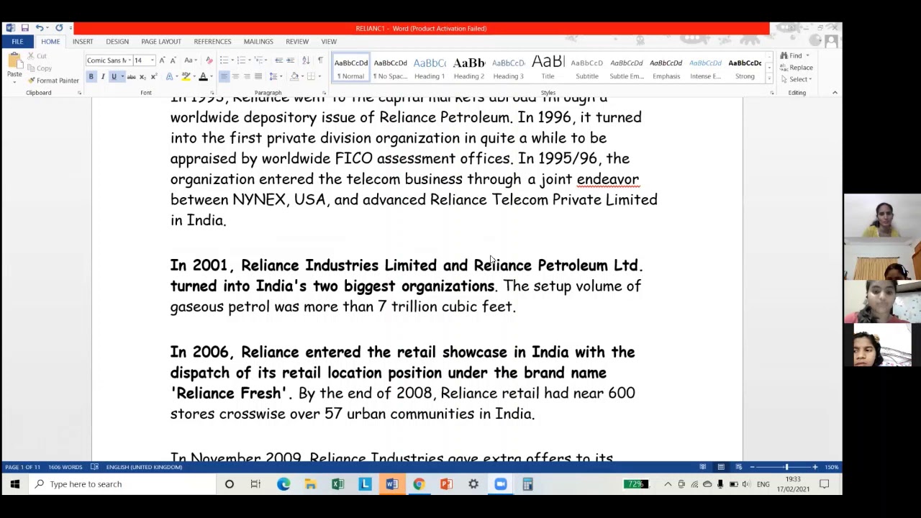Viewport: 921px width, 518px height.
Task: Apply superscript formatting
Action: [x=153, y=76]
